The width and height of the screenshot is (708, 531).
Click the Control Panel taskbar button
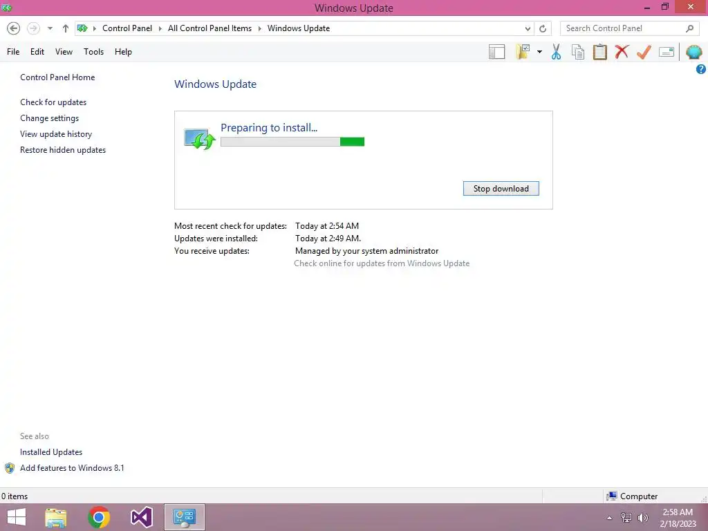coord(184,517)
